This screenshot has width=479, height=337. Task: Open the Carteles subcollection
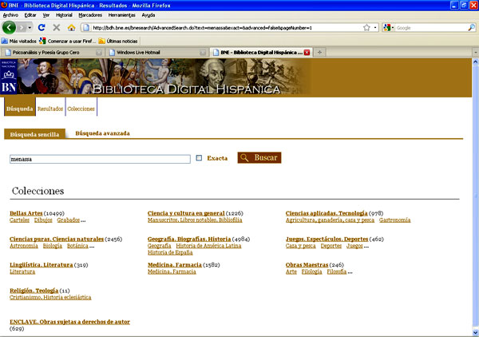(x=19, y=220)
